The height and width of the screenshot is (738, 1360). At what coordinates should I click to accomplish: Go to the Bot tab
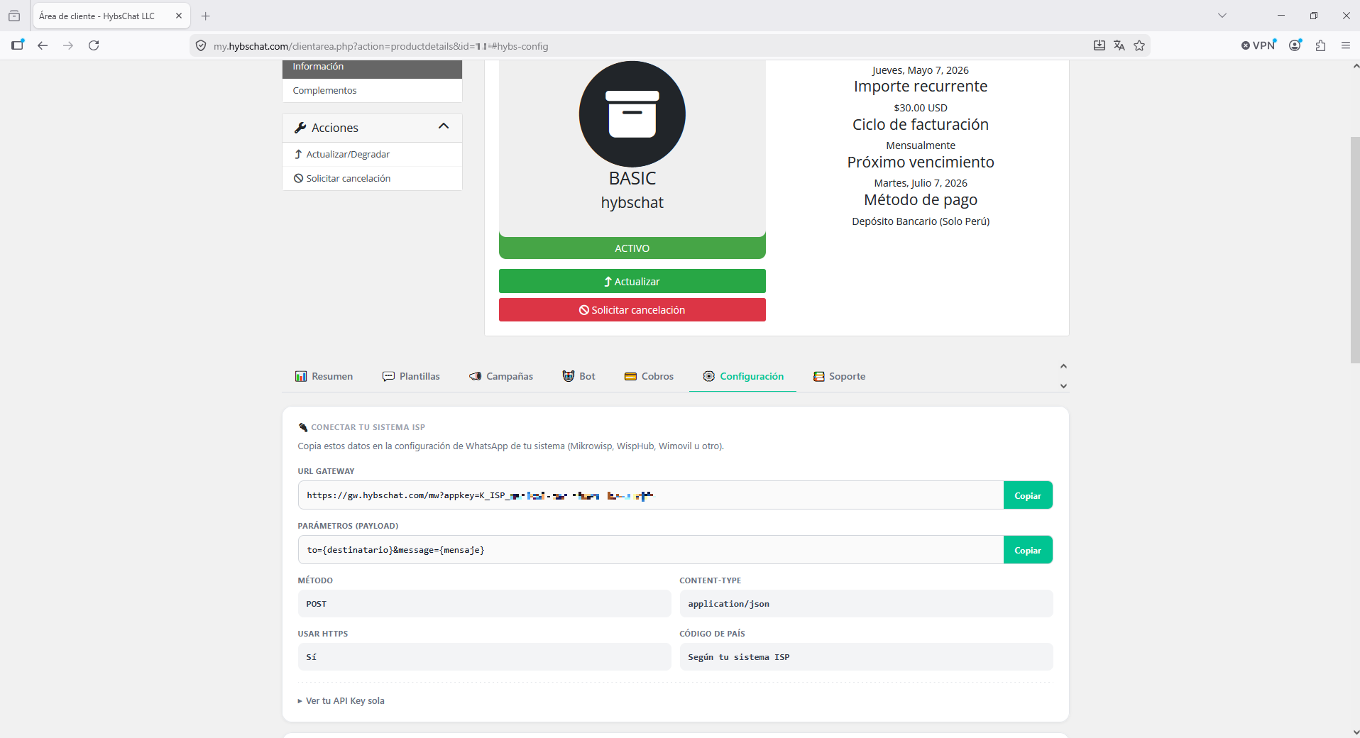pyautogui.click(x=578, y=376)
